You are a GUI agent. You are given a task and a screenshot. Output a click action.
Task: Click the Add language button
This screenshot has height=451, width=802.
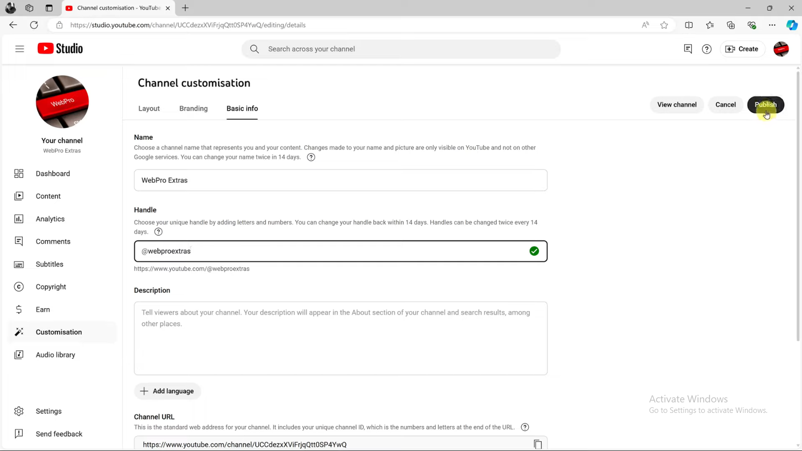point(167,391)
